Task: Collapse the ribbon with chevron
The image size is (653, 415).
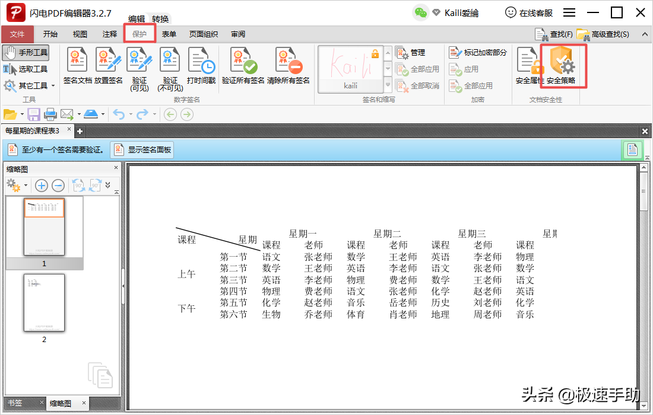Action: (x=645, y=34)
